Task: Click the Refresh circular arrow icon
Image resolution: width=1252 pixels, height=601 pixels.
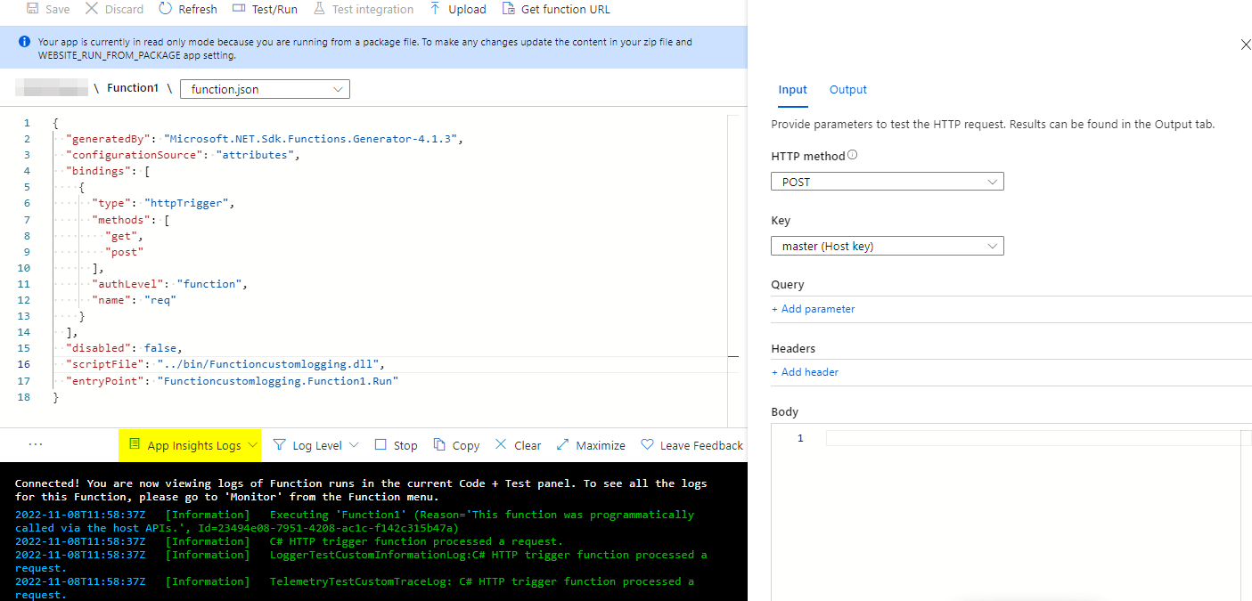Action: (x=166, y=9)
